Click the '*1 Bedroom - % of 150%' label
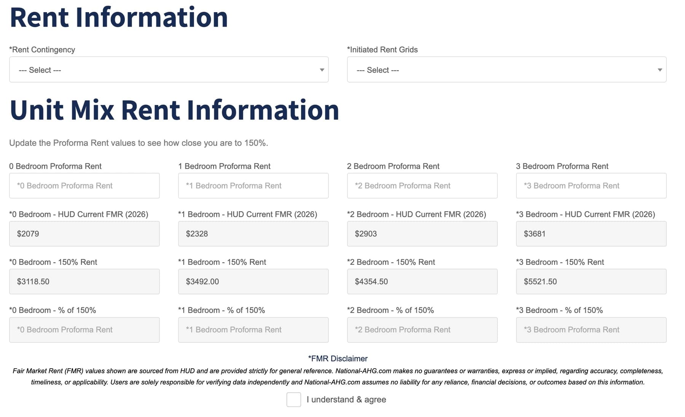 (221, 310)
